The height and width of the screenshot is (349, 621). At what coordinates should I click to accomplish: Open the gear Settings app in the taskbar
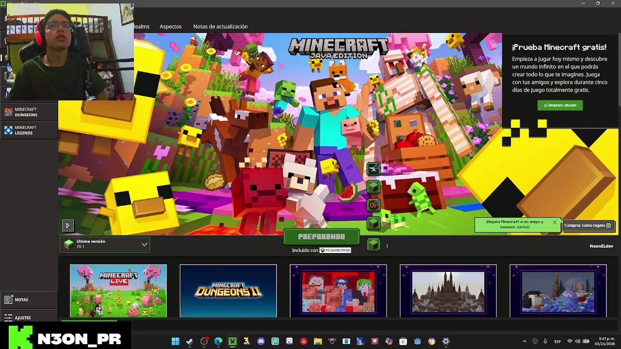446,341
